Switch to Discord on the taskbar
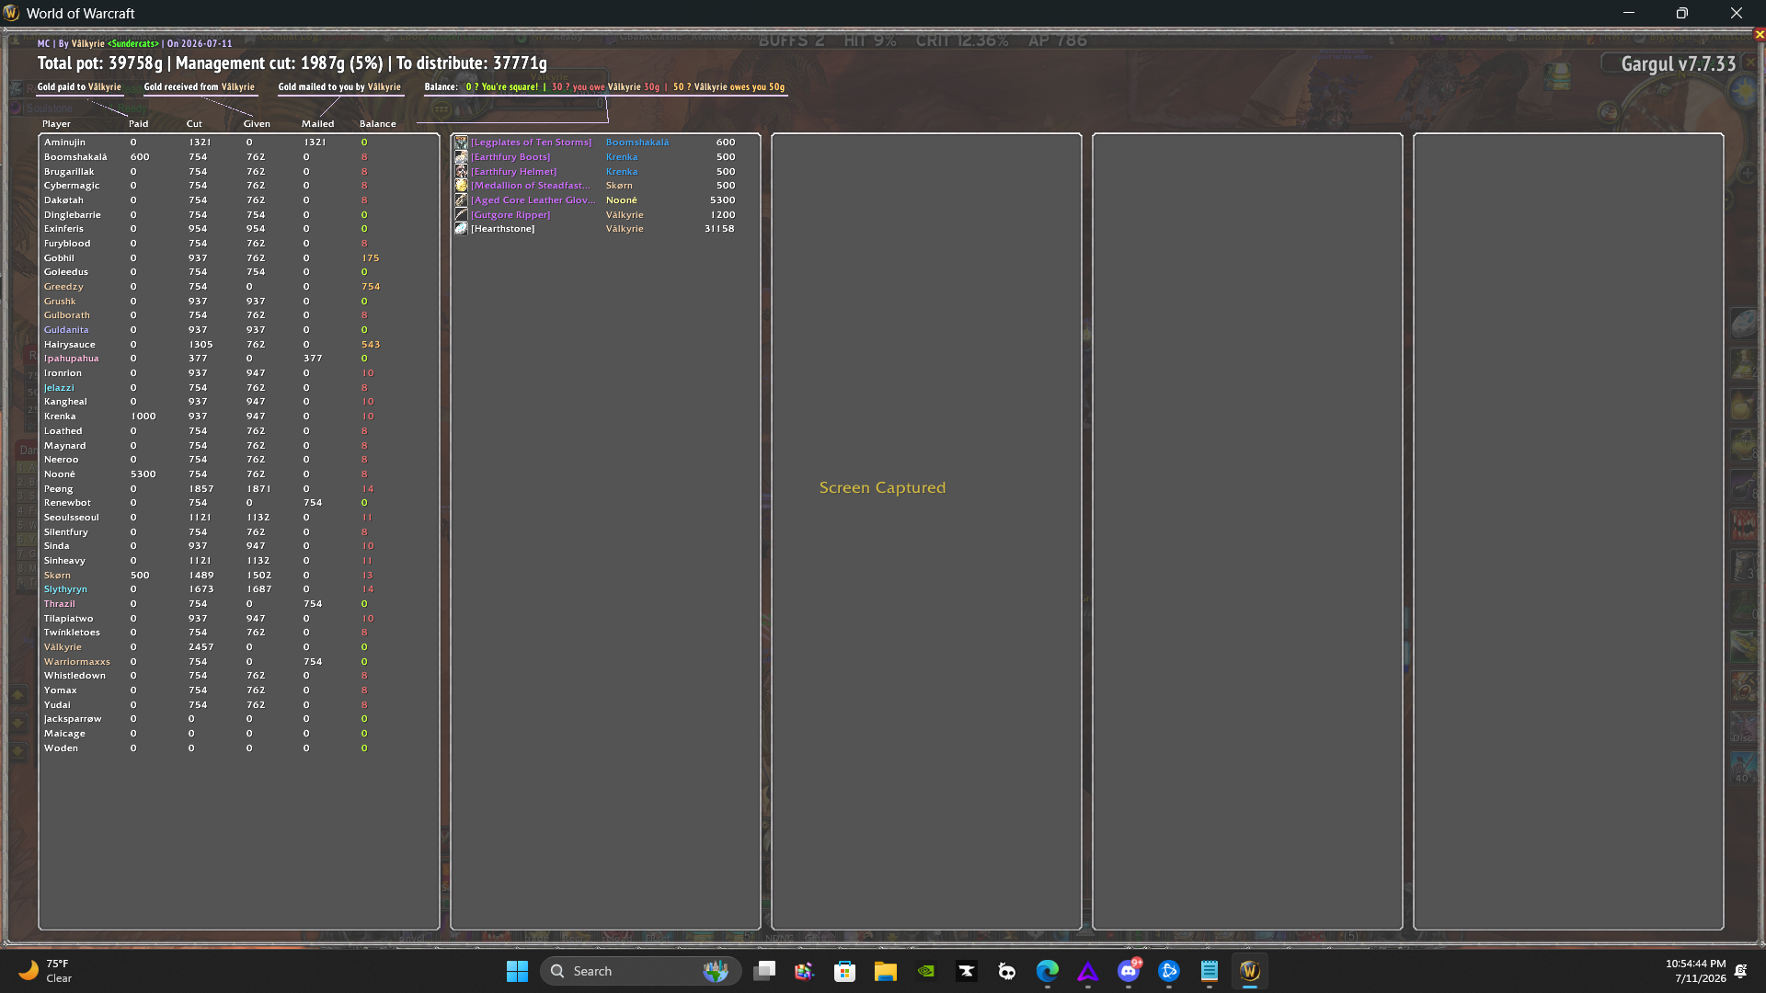Screen dimensions: 1766x993 [x=1129, y=971]
